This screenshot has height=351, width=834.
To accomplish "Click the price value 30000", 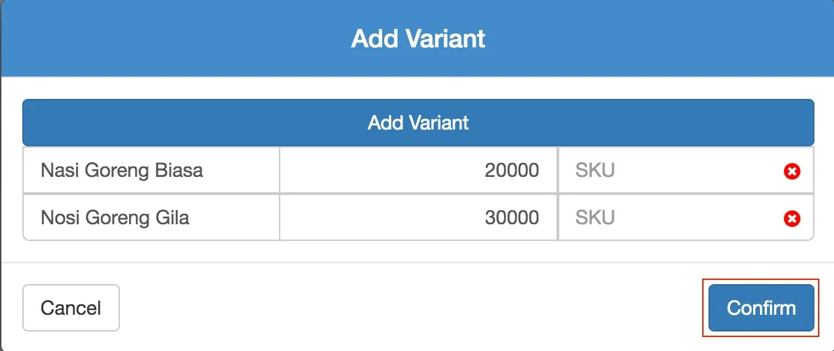I will [x=512, y=217].
